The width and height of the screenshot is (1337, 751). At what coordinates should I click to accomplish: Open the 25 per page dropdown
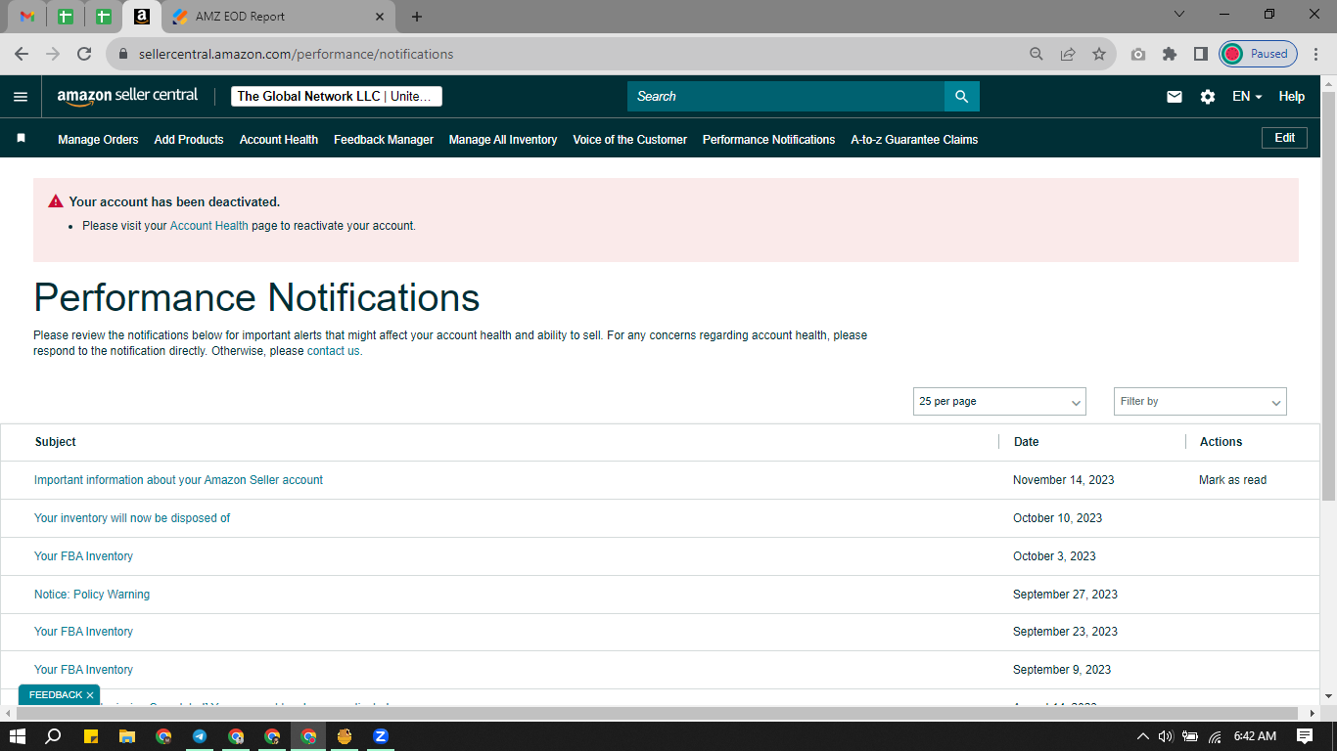(x=999, y=402)
